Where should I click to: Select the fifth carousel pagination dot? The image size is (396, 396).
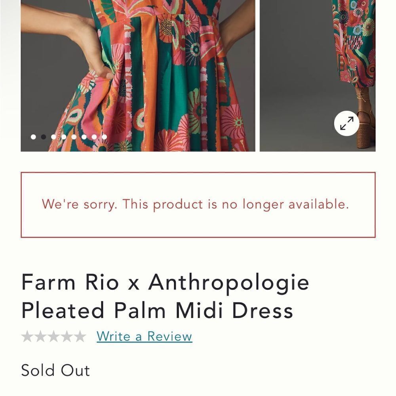click(x=74, y=137)
